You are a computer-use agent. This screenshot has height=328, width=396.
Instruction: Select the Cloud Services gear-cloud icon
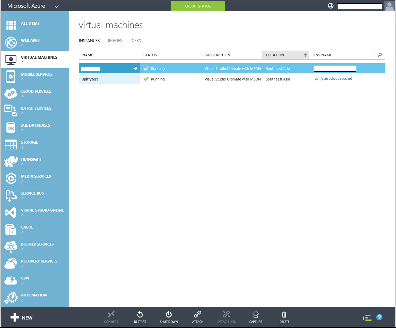(x=11, y=94)
